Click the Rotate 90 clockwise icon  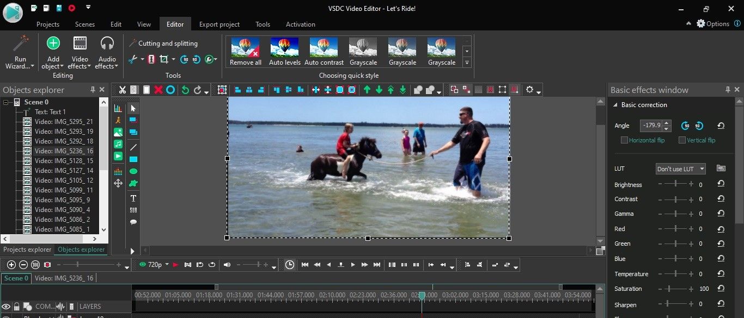(x=184, y=59)
